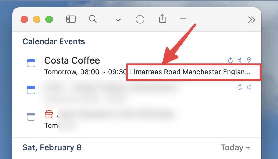Toggle the sidebar panel icon
Viewport: 278px width, 159px height.
(71, 19)
